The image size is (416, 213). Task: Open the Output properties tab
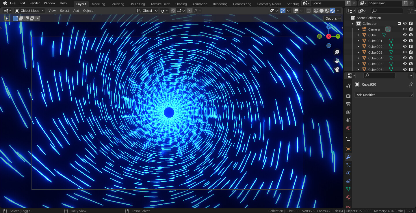(348, 104)
